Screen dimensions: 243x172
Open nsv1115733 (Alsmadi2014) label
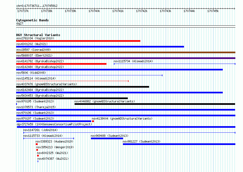tap(43, 136)
